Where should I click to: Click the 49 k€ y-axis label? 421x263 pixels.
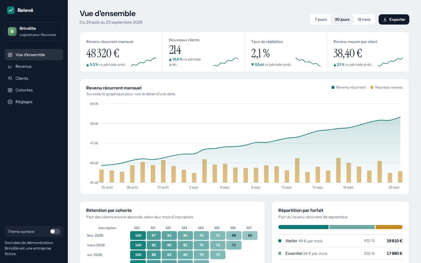point(94,104)
